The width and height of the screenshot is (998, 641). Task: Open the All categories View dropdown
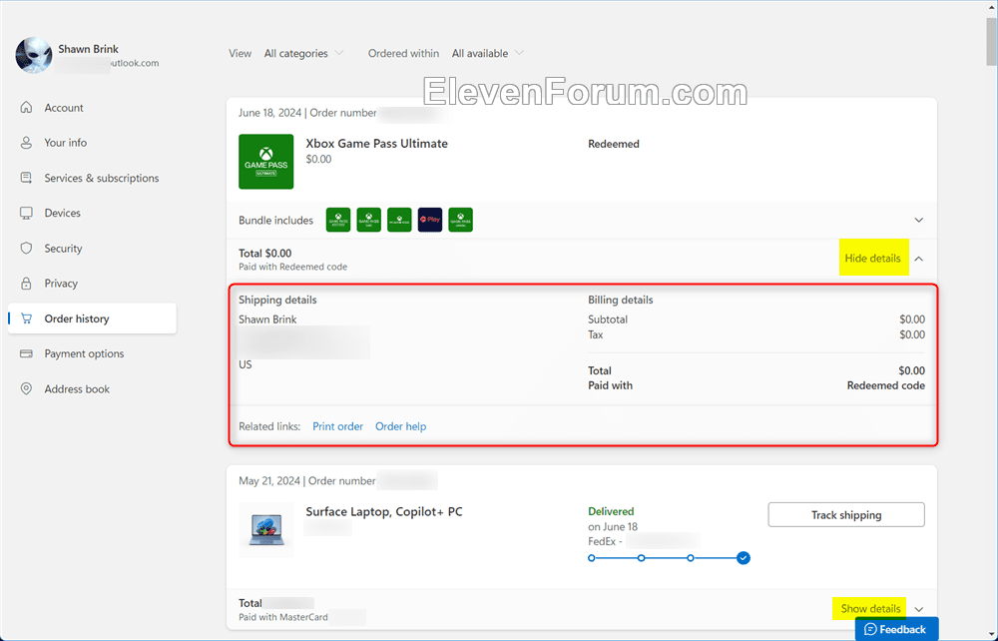pos(303,54)
